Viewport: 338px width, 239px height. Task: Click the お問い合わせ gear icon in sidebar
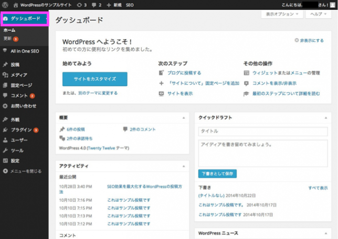[5, 106]
